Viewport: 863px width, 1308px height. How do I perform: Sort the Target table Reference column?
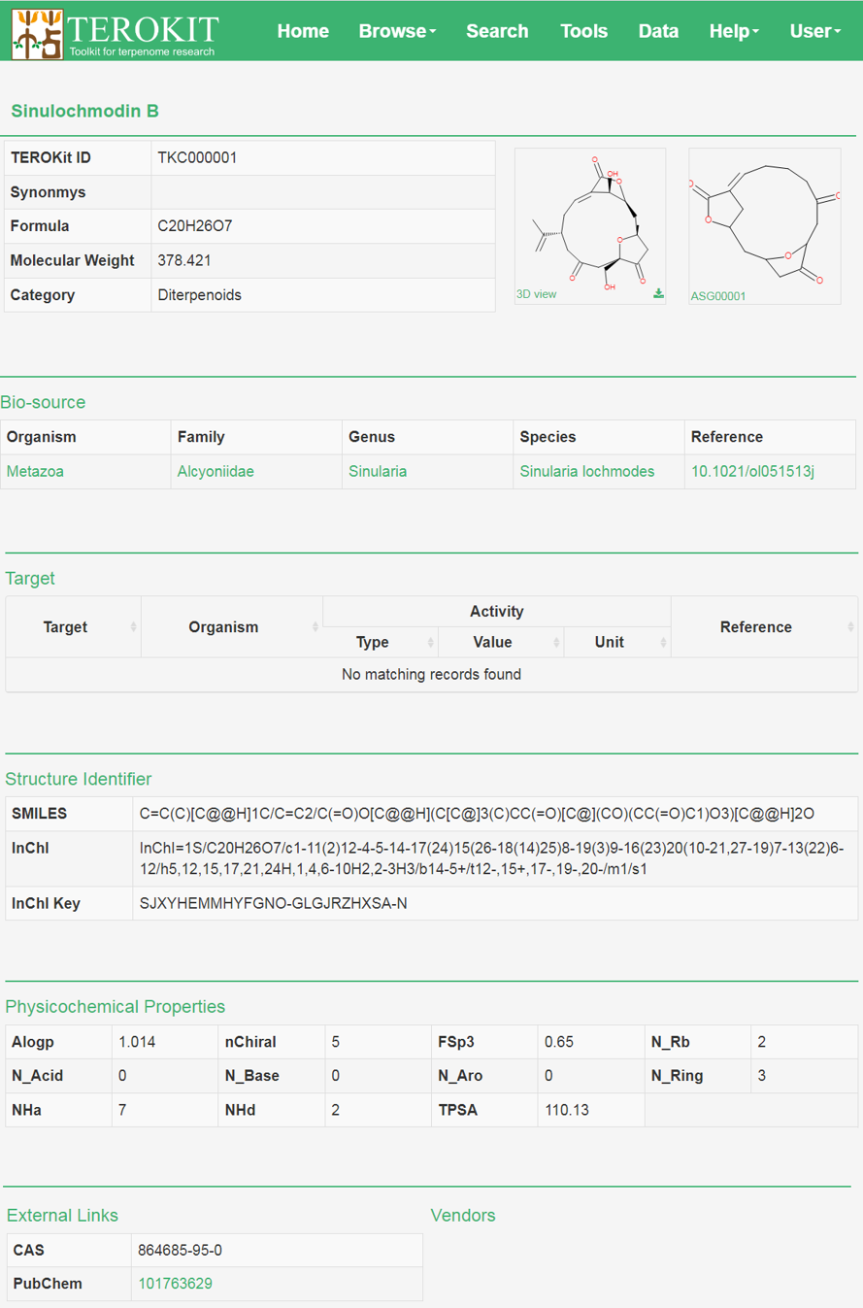[x=763, y=627]
